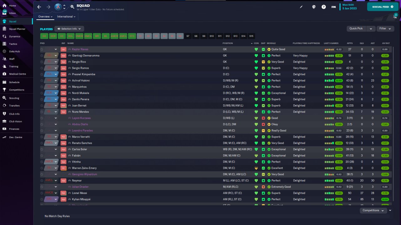Viewport: 401px width, 225px height.
Task: Open the Finances icon
Action: (4, 129)
